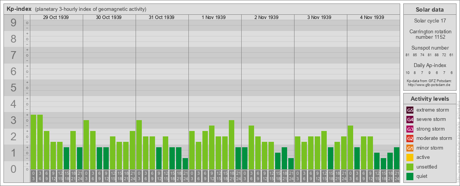Click the 'unsettled' legend label

tap(427, 167)
